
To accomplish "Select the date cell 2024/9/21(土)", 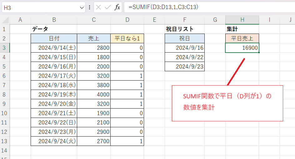I will tap(54, 113).
